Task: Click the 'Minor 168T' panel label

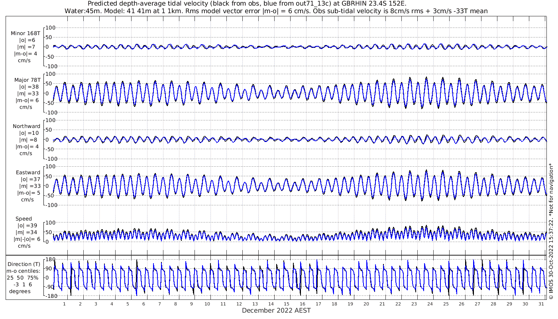Action: (x=26, y=33)
